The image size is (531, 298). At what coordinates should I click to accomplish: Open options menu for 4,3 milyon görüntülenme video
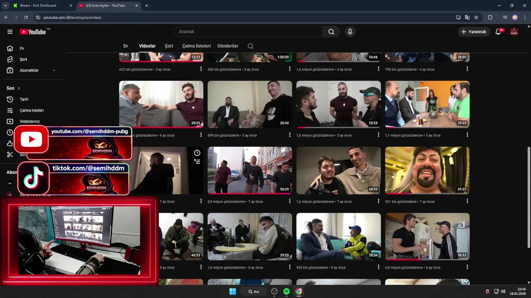pyautogui.click(x=467, y=267)
